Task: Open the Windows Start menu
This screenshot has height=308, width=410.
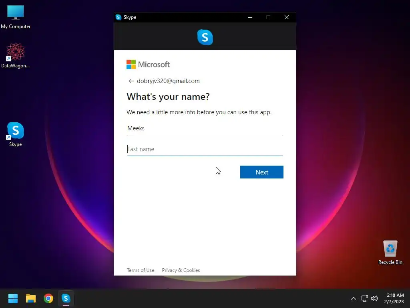Action: coord(13,298)
